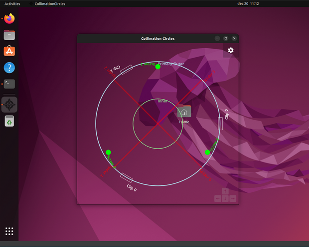The height and width of the screenshot is (247, 309).
Task: Click the up arrow movement button
Action: click(x=225, y=191)
